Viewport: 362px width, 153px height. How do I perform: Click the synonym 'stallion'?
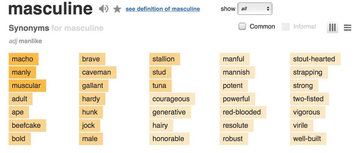(164, 59)
